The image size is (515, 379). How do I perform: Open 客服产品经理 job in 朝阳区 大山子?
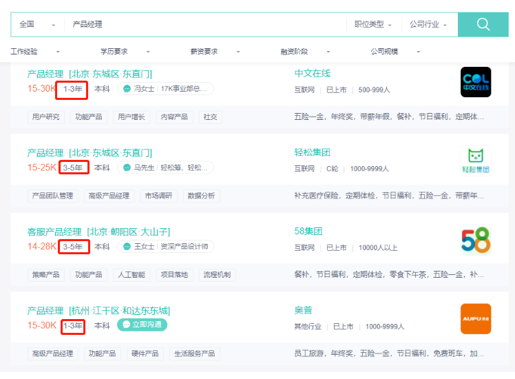[x=98, y=232]
